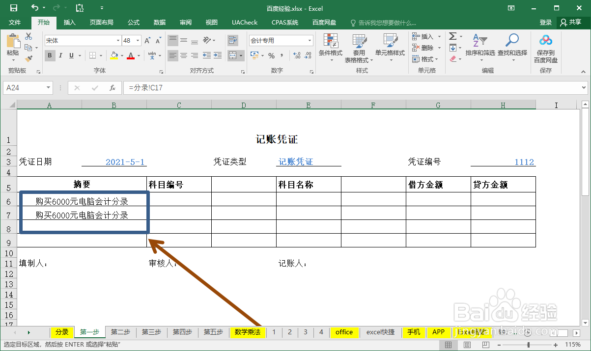Expand the 插入 cells dropdown arrow

click(439, 36)
